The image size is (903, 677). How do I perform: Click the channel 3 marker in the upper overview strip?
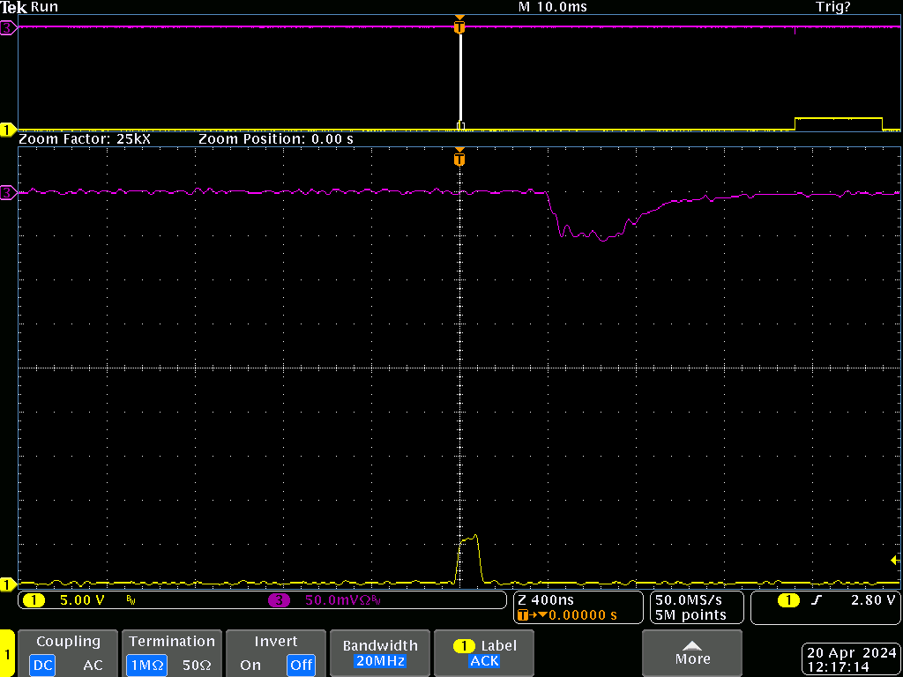[x=9, y=28]
